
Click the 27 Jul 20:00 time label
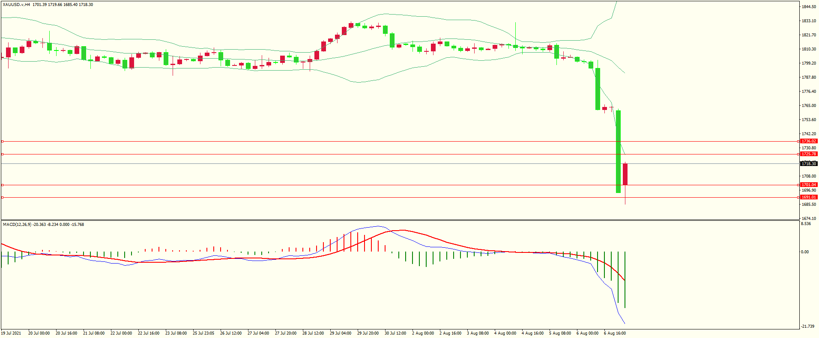click(x=286, y=333)
